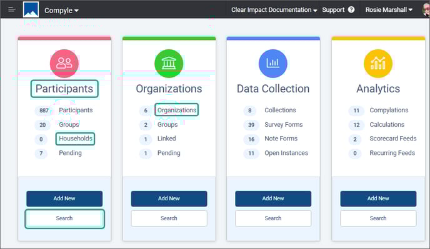Click Add New in Organizations card
Viewport: 430px width, 249px height.
point(169,198)
